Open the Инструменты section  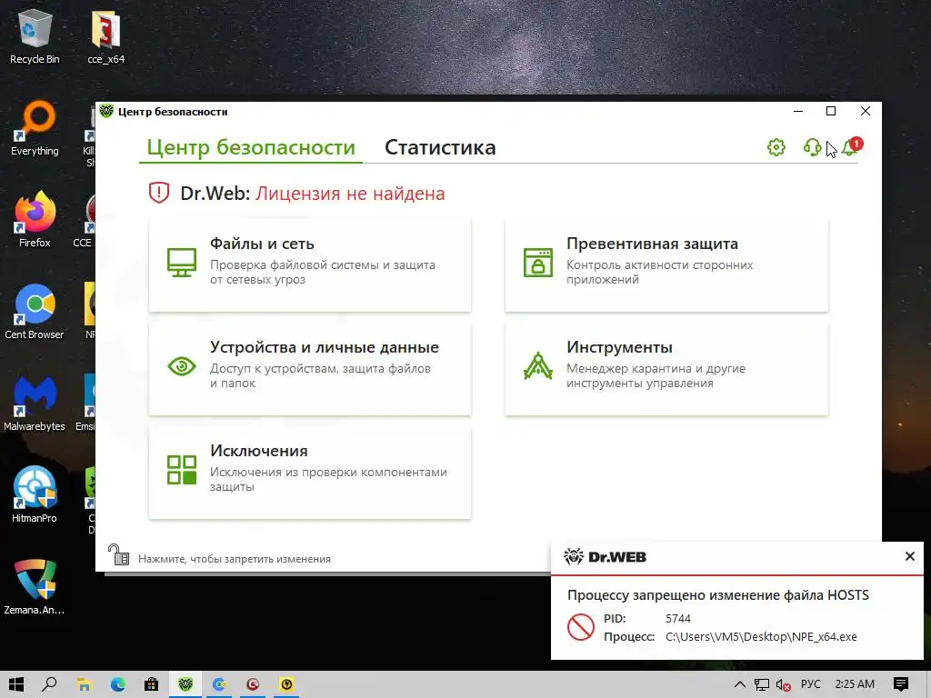pos(666,368)
